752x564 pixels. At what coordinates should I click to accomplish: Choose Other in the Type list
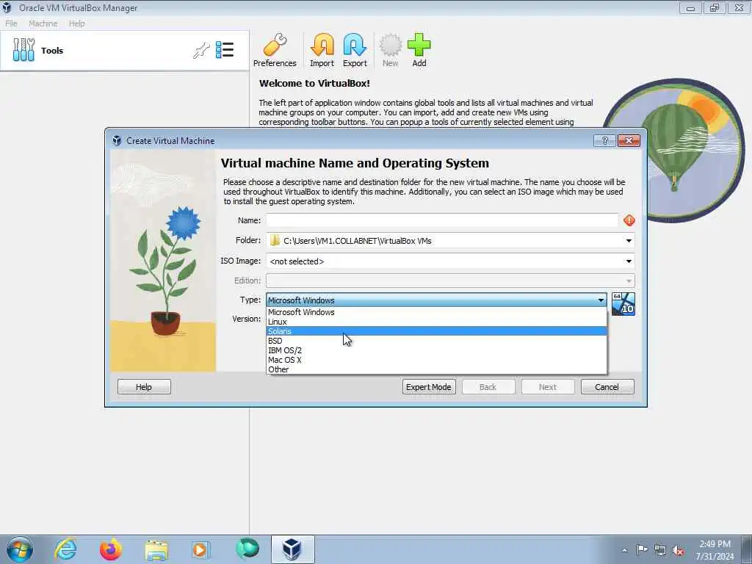point(436,370)
